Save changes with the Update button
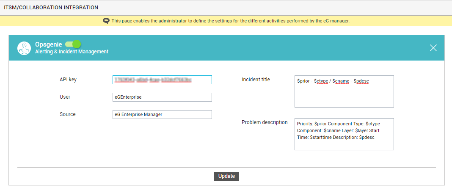This screenshot has height=188, width=452. [x=226, y=176]
